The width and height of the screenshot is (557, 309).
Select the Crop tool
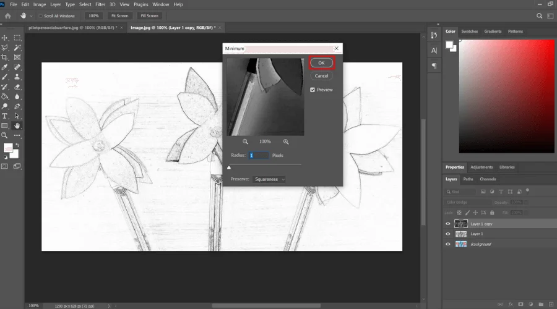4,57
